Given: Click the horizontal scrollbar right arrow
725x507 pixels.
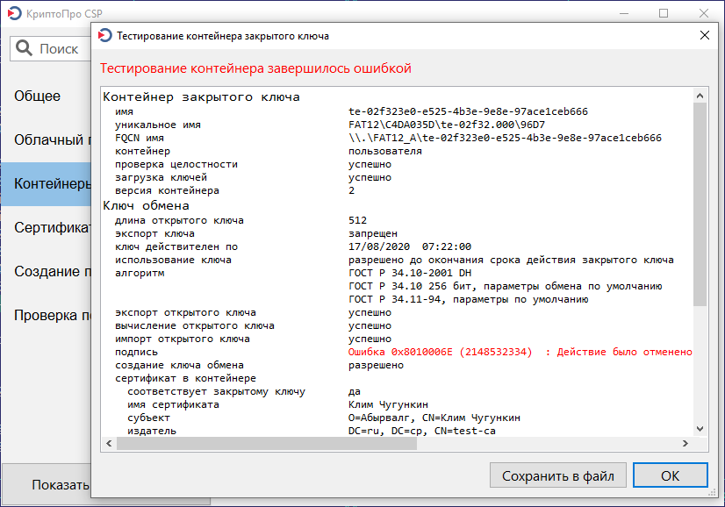Looking at the screenshot, I should [685, 443].
